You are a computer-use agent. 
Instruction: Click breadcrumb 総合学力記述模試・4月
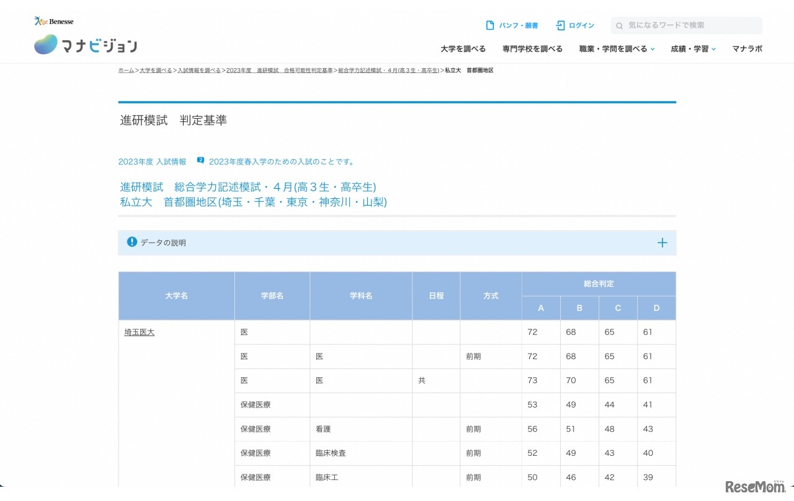388,71
